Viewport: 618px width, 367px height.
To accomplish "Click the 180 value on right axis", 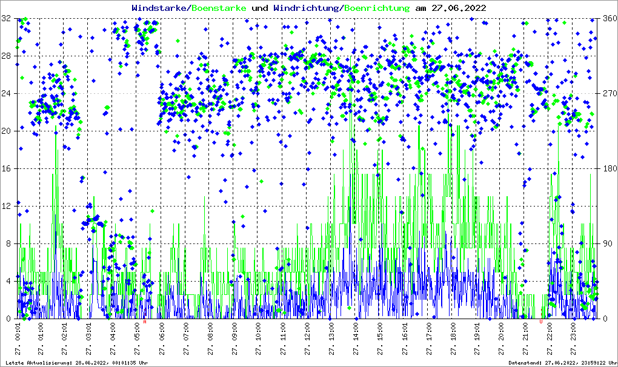I will pos(608,168).
